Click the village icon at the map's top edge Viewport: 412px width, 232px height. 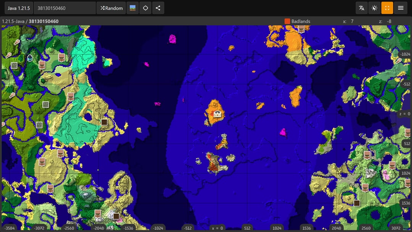[x=301, y=29]
